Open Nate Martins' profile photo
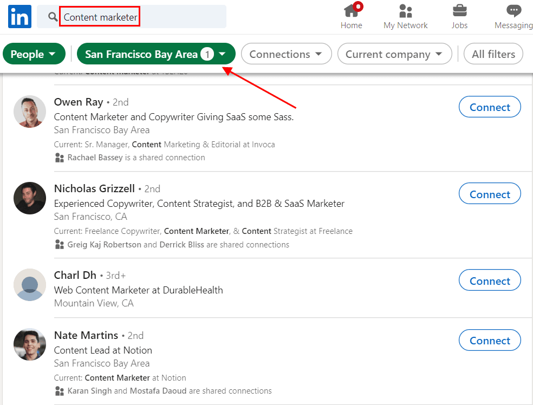The image size is (533, 405). pos(30,344)
